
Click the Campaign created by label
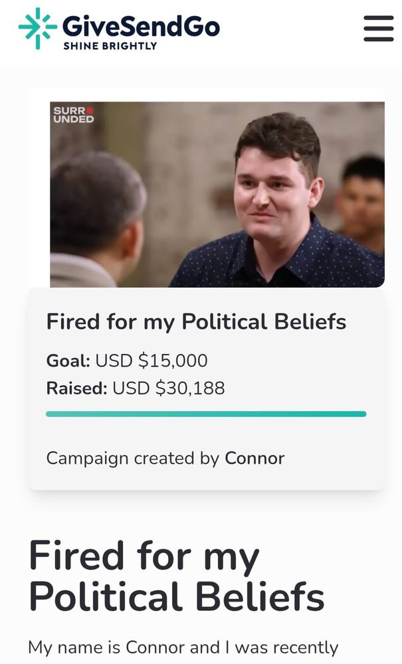(133, 458)
